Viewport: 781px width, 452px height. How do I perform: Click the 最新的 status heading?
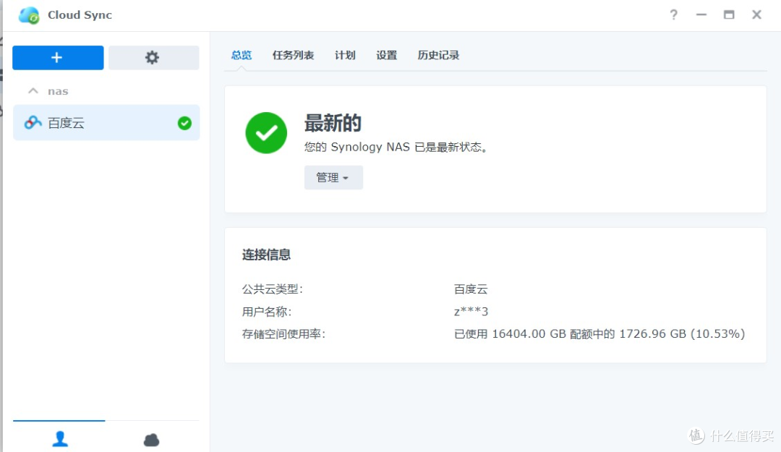pyautogui.click(x=333, y=123)
